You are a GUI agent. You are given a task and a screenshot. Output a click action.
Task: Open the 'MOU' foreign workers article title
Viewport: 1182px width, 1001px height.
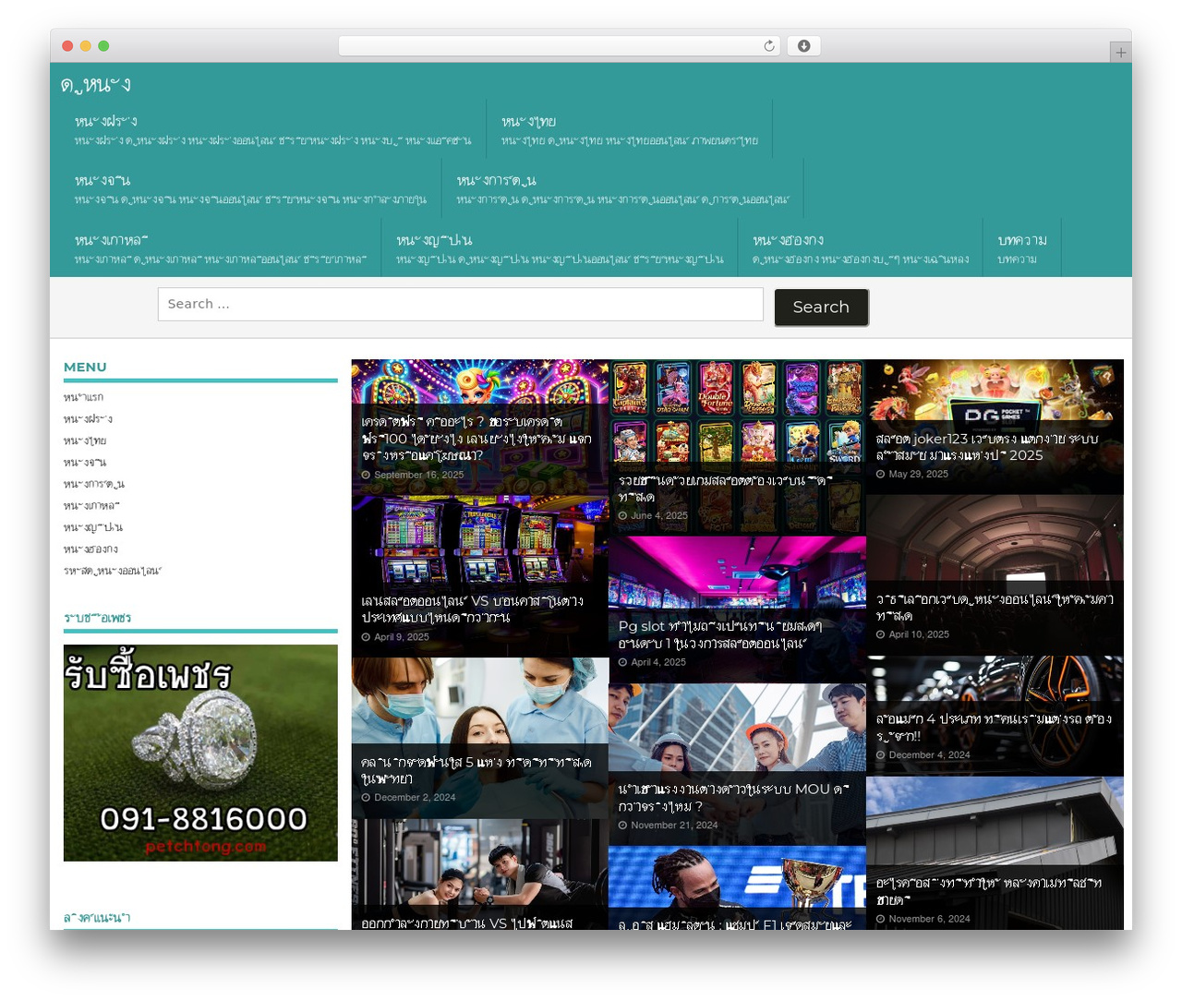(733, 798)
